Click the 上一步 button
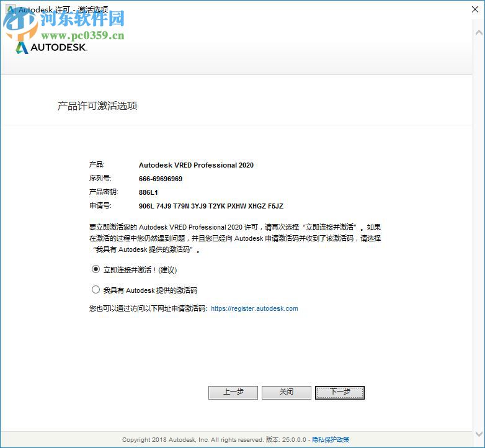Image resolution: width=485 pixels, height=448 pixels. point(233,392)
